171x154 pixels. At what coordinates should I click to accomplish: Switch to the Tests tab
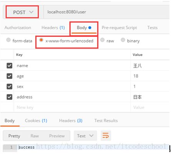pyautogui.click(x=152, y=28)
